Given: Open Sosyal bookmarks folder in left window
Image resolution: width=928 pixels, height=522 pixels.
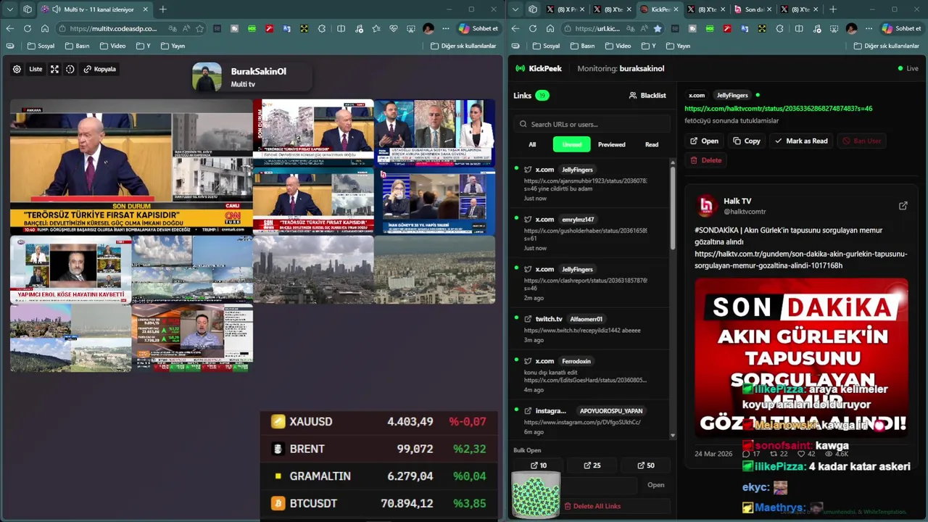Looking at the screenshot, I should (x=40, y=46).
